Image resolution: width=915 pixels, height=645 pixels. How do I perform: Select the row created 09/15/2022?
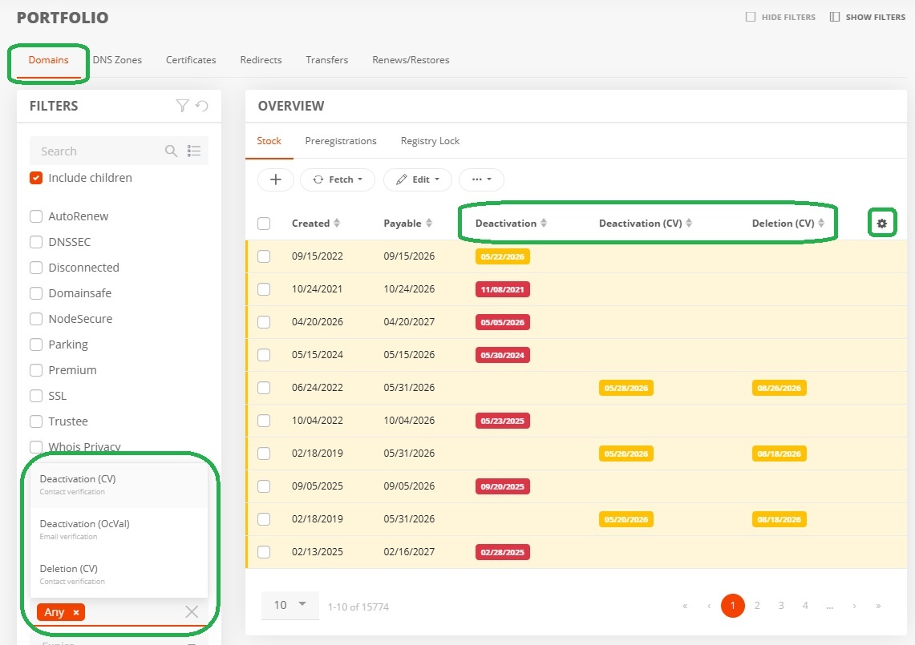pos(264,256)
